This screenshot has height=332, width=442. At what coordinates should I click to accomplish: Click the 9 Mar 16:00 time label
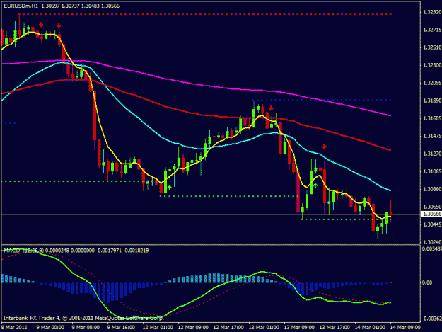[x=121, y=327]
